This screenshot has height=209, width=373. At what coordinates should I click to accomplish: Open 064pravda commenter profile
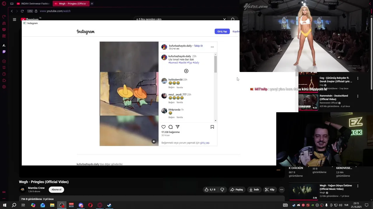174,110
